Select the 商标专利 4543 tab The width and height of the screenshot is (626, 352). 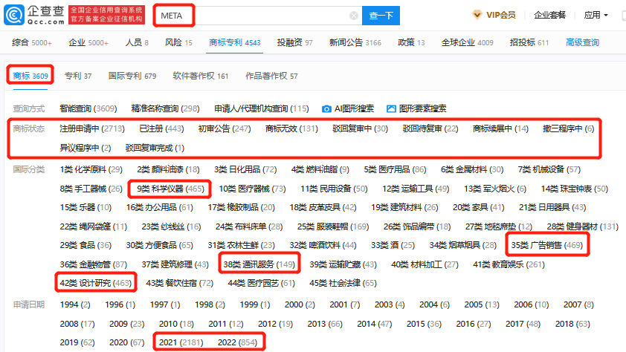[235, 42]
